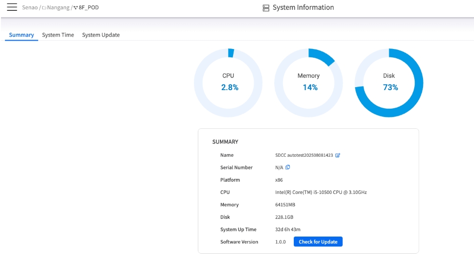Click the device name SDCC autotest202508081423

[x=304, y=155]
